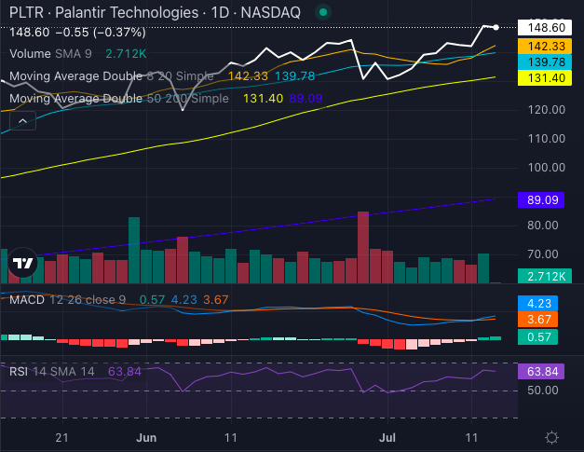Click the orange 142.33 price axis label
This screenshot has height=452, width=584.
545,47
